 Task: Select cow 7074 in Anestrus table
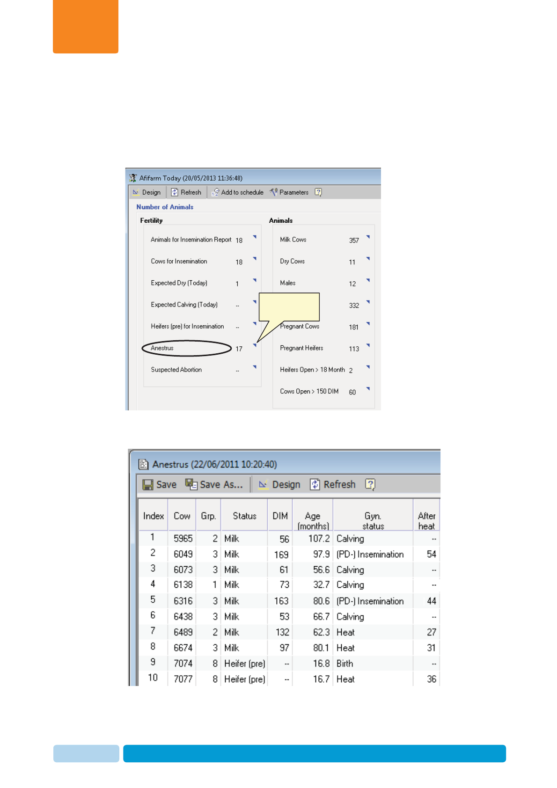click(x=183, y=664)
